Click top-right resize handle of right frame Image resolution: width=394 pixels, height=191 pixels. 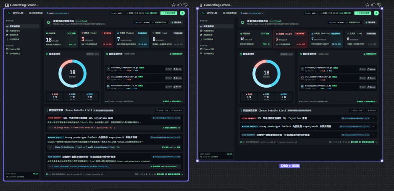382,8
